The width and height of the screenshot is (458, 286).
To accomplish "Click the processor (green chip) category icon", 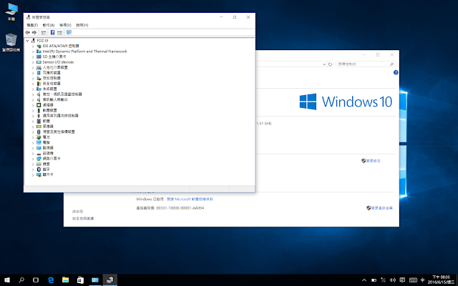I will pyautogui.click(x=39, y=105).
